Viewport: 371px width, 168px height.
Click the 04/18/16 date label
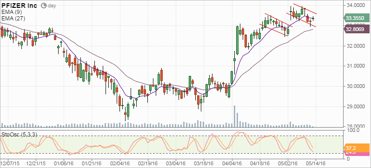(x=260, y=163)
